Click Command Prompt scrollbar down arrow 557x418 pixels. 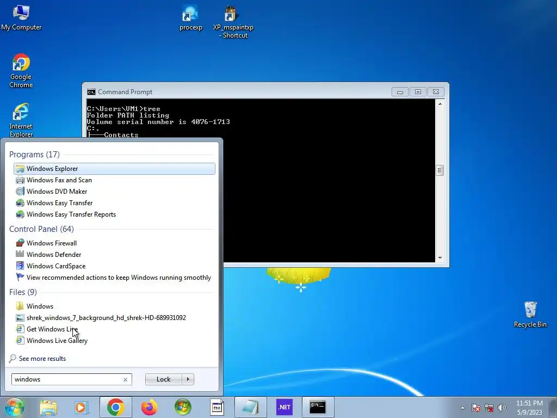click(440, 257)
